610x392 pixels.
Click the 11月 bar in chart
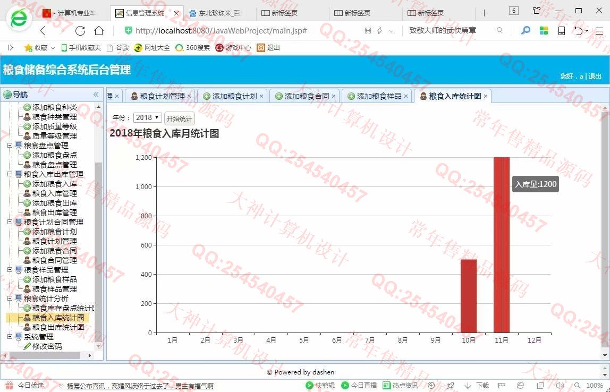click(x=502, y=245)
